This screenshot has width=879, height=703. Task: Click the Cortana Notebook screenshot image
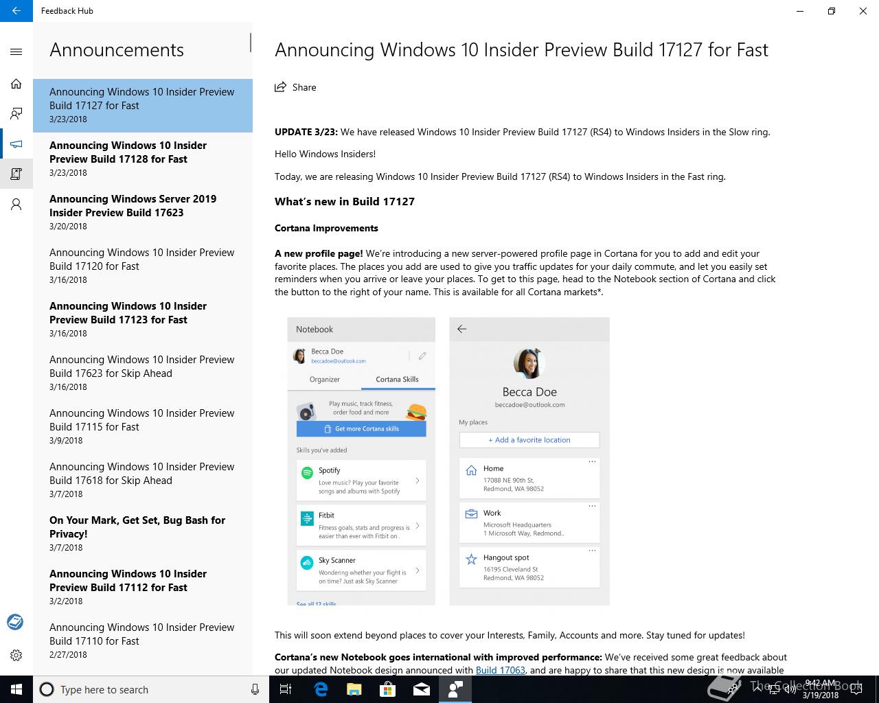pos(361,461)
